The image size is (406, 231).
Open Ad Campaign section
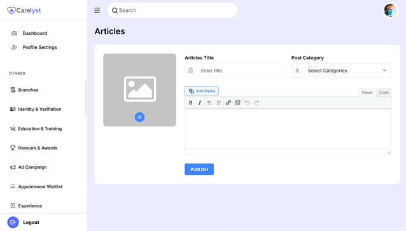(x=32, y=167)
